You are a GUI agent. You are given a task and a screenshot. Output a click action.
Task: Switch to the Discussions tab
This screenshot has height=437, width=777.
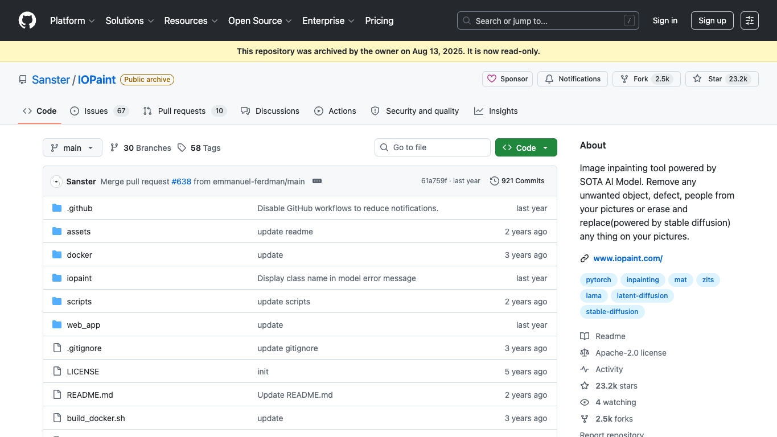270,111
